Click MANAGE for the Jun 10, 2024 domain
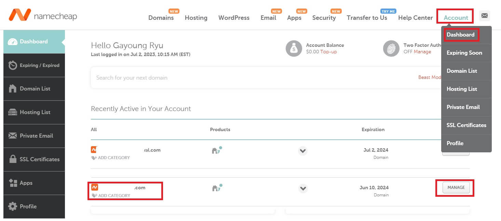The image size is (501, 221). pos(456,188)
